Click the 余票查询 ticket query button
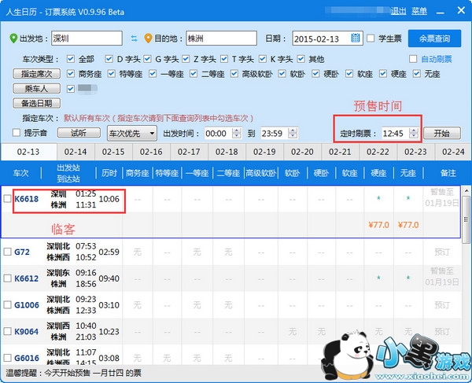Viewport: 472px width, 383px height. coord(433,39)
